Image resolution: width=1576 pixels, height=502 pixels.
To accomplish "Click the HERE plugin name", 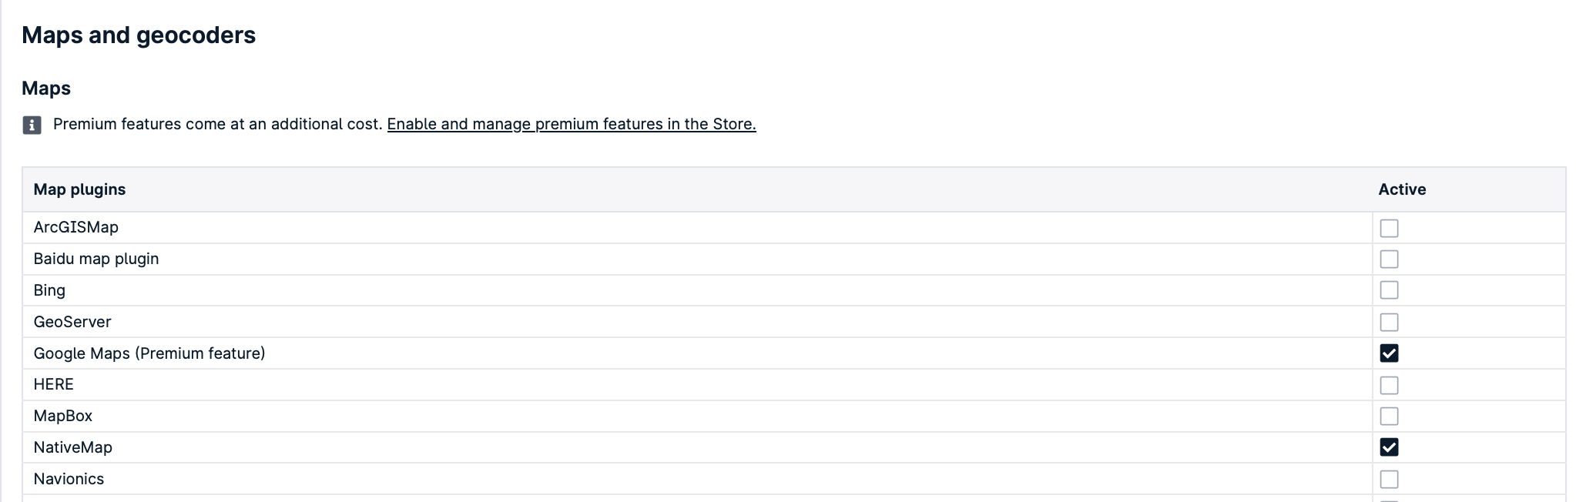I will [x=54, y=384].
